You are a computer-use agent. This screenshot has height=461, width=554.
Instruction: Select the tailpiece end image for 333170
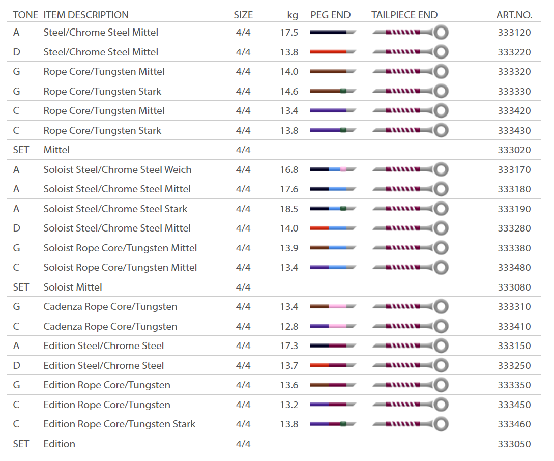410,169
